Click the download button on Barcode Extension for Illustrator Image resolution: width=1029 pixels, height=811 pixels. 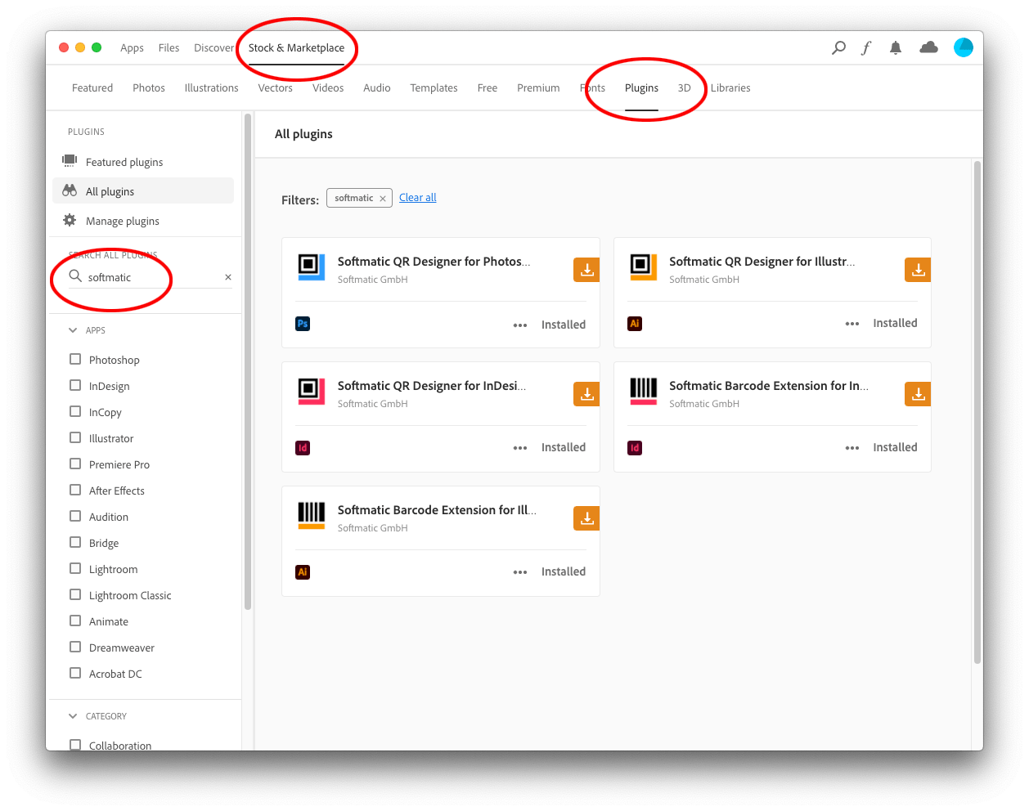586,518
